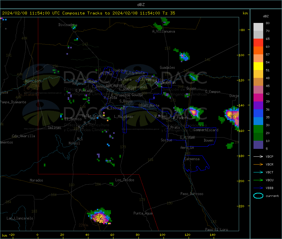Click the orange VBCR arrow icon
282x239 pixels.
pyautogui.click(x=258, y=164)
